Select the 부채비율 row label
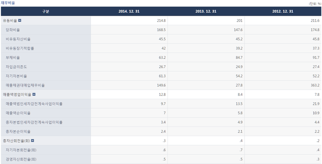The image size is (322, 164). 13,58
